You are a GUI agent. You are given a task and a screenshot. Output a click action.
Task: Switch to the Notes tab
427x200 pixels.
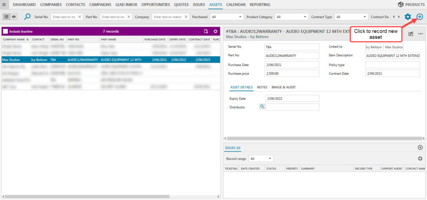tap(262, 87)
